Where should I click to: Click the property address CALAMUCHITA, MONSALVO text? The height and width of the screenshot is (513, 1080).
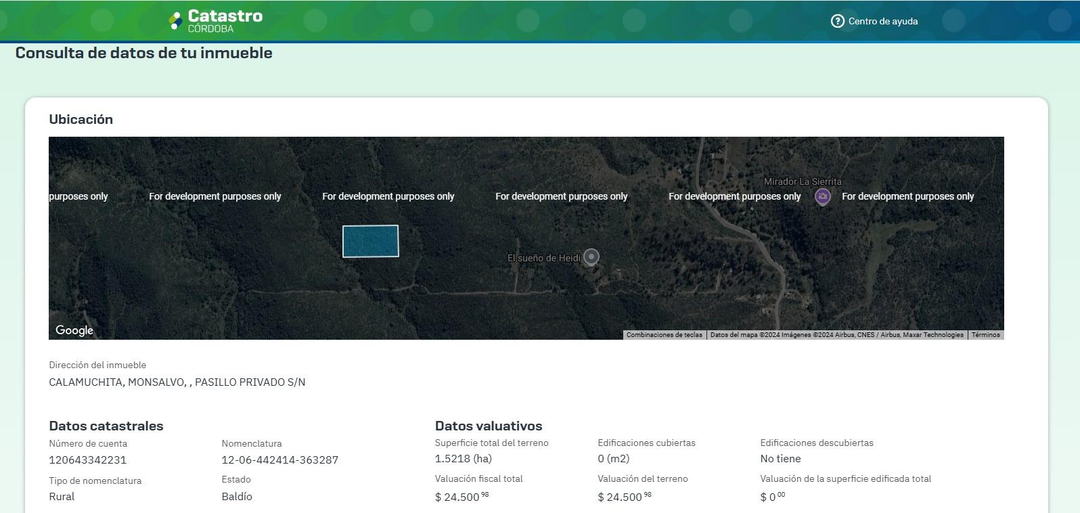coord(177,382)
